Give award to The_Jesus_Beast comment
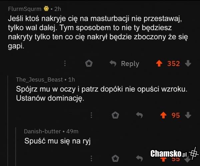Viewport: 200px width, 166px height. [x=115, y=115]
